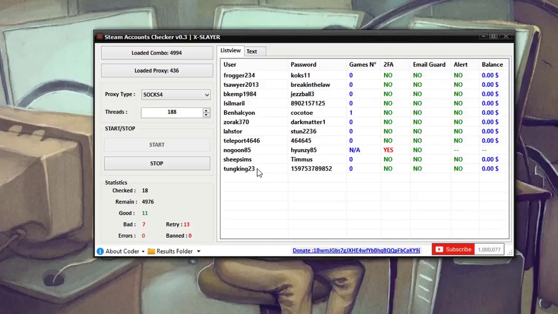The image size is (558, 314).
Task: Click the Results Folder icon
Action: tap(151, 251)
